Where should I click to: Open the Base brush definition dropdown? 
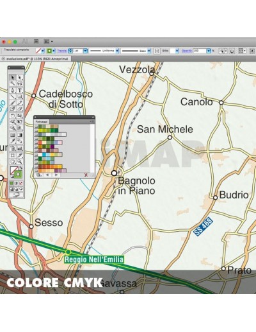pyautogui.click(x=149, y=51)
